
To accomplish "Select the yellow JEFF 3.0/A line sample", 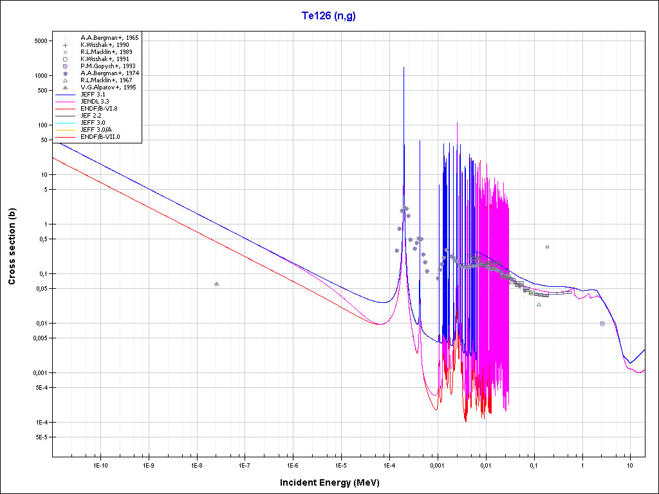I will click(66, 130).
